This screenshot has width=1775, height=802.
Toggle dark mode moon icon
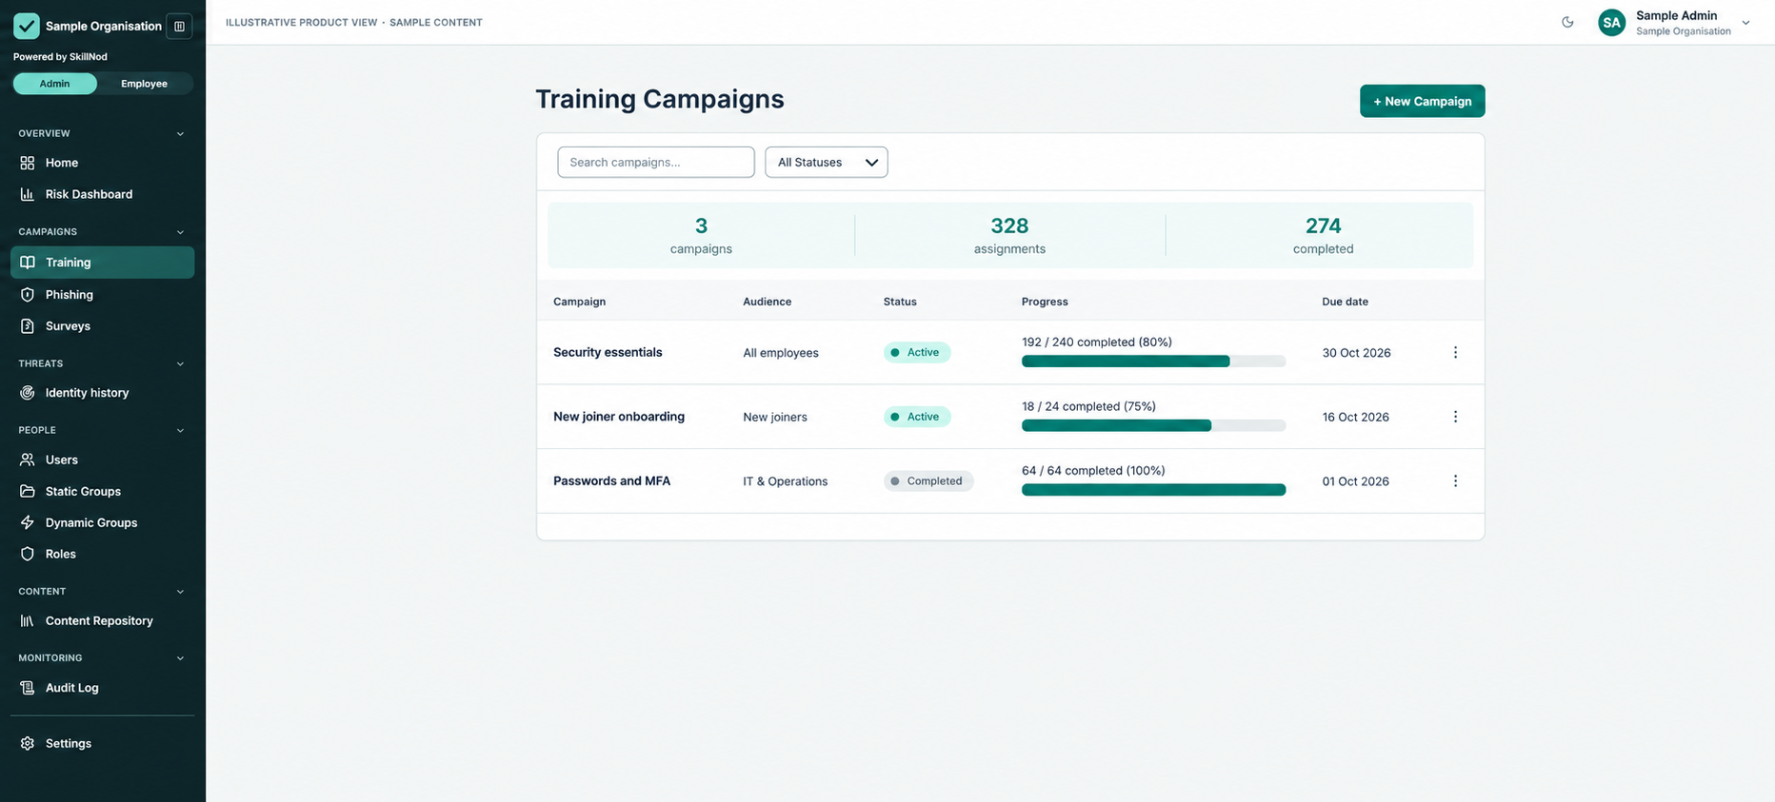click(1567, 22)
